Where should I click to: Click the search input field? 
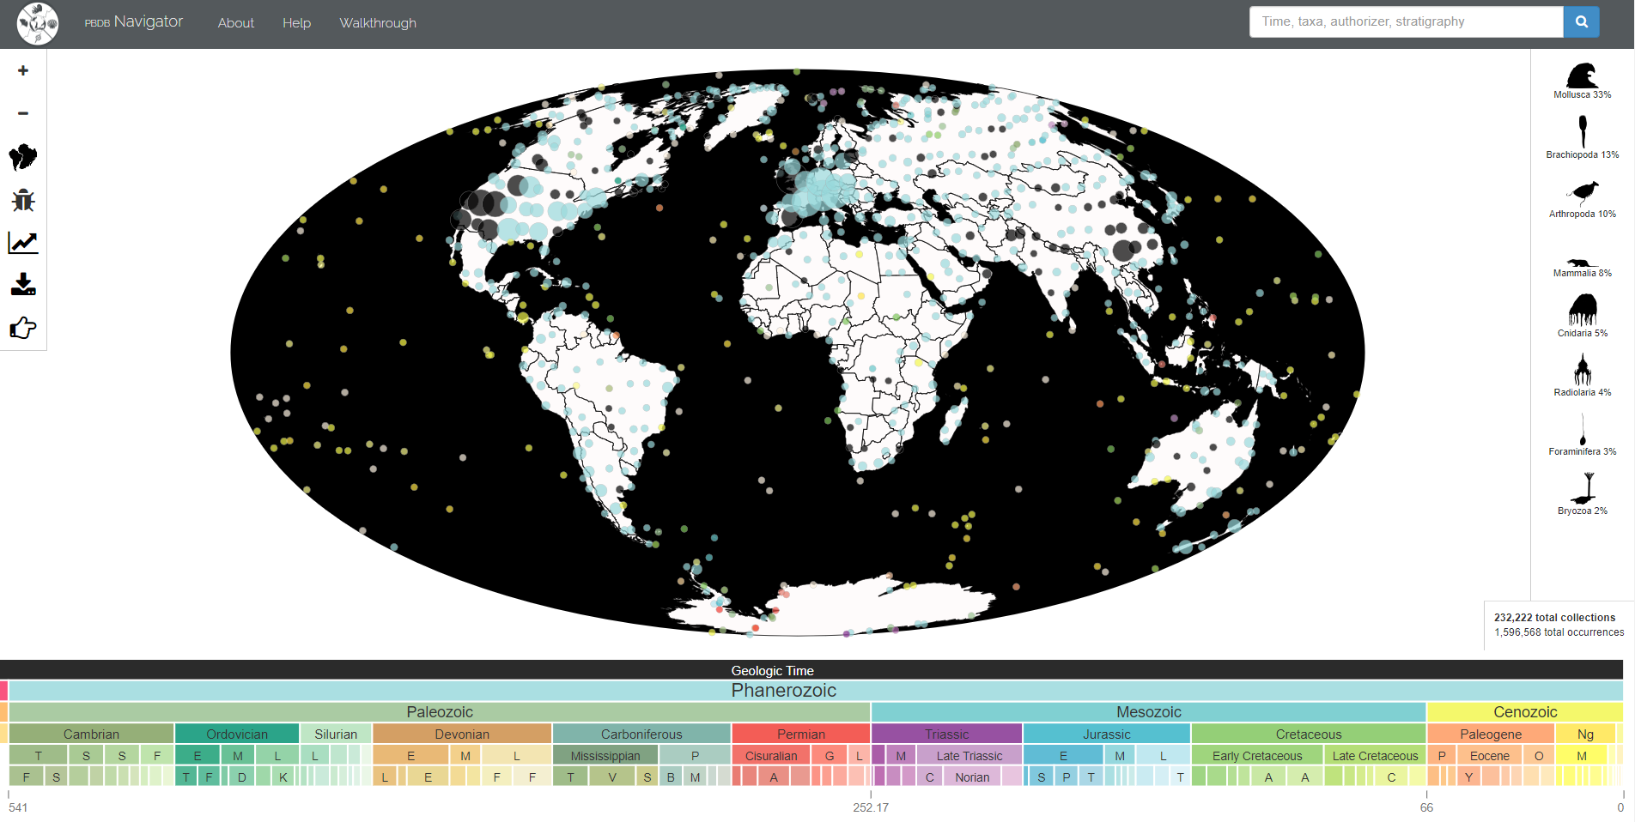point(1406,22)
